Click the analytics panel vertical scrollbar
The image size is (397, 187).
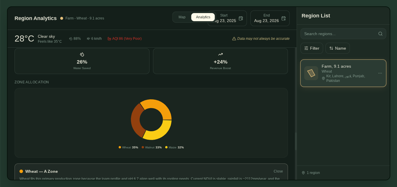296,141
